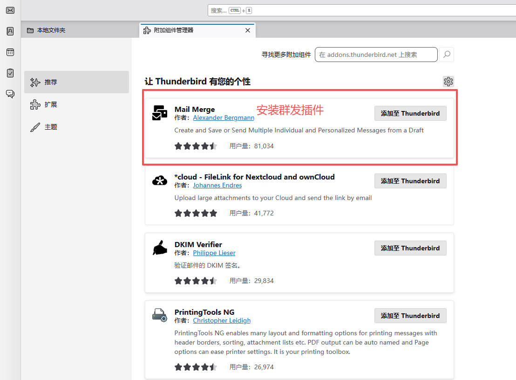This screenshot has width=516, height=380.
Task: Click the Mail Merge add-on icon
Action: pyautogui.click(x=160, y=113)
